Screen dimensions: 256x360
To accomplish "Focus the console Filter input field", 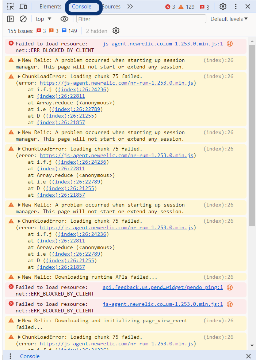I will click(141, 19).
